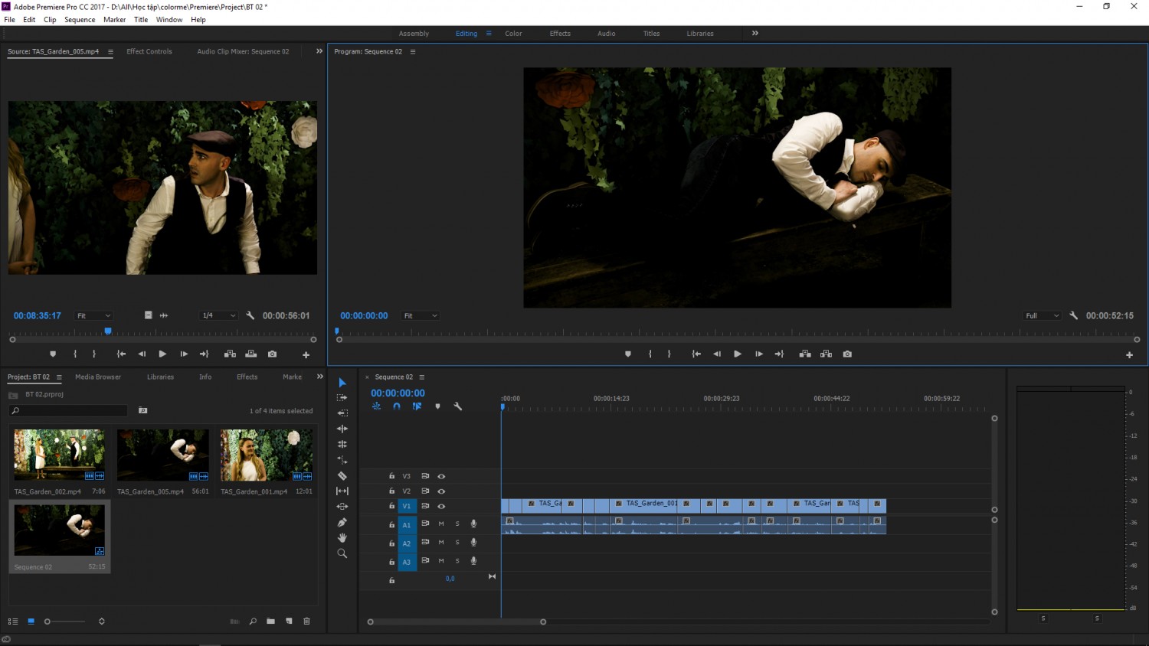Expand the workspace overflow chevron
1149x646 pixels.
(x=755, y=34)
